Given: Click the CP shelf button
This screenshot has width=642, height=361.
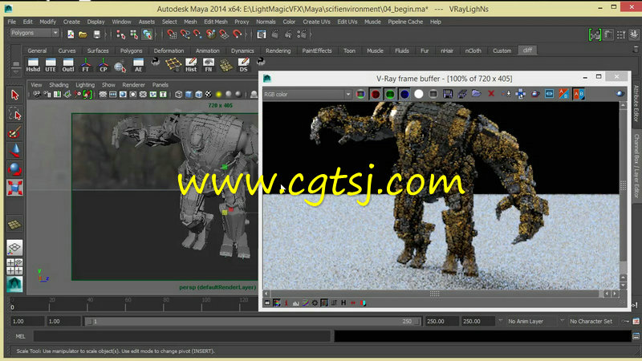Looking at the screenshot, I should coord(104,65).
